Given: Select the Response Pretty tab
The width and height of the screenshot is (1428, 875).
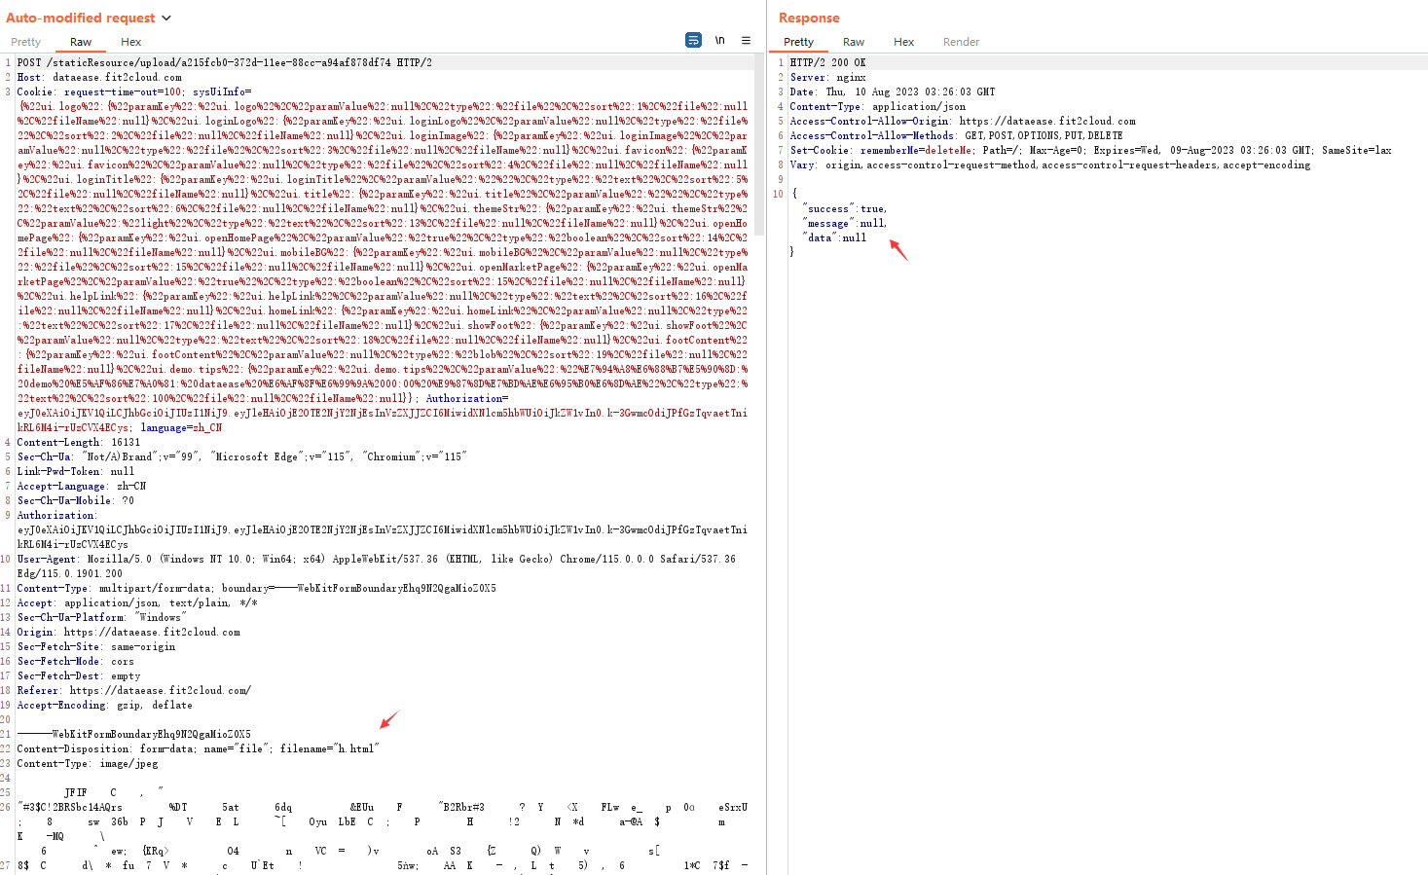Looking at the screenshot, I should [x=799, y=42].
